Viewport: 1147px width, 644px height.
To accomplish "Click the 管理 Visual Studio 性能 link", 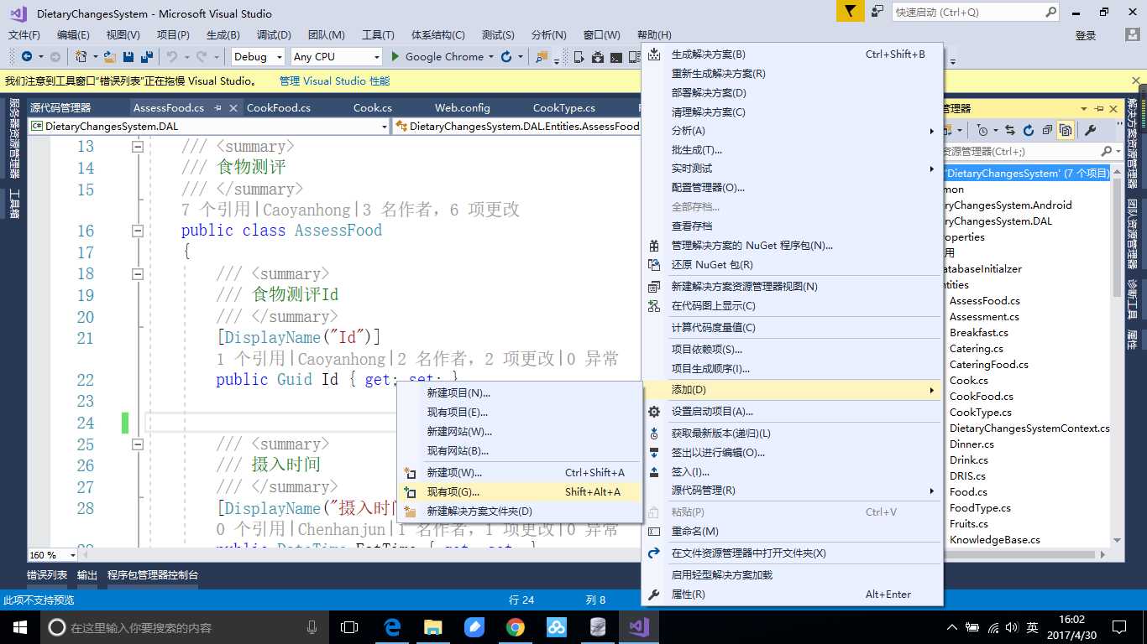I will pos(335,81).
